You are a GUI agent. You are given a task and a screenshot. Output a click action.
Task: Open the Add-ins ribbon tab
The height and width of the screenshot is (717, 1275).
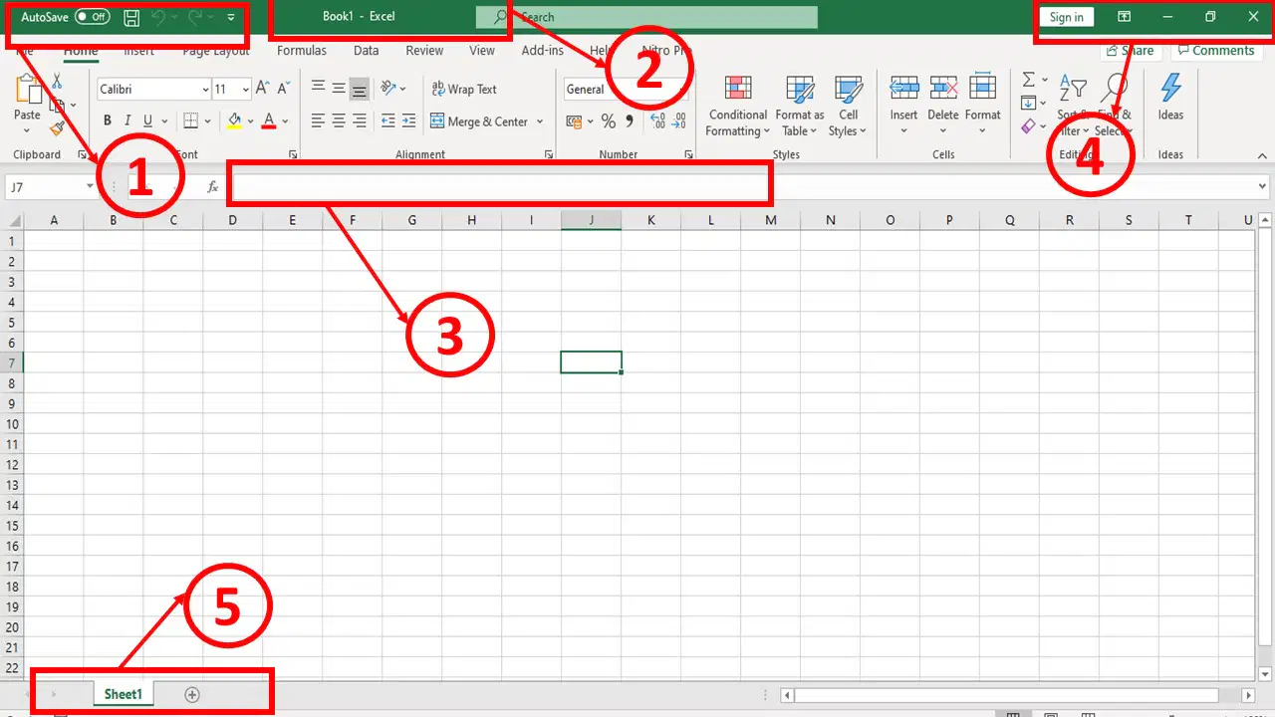(x=542, y=51)
